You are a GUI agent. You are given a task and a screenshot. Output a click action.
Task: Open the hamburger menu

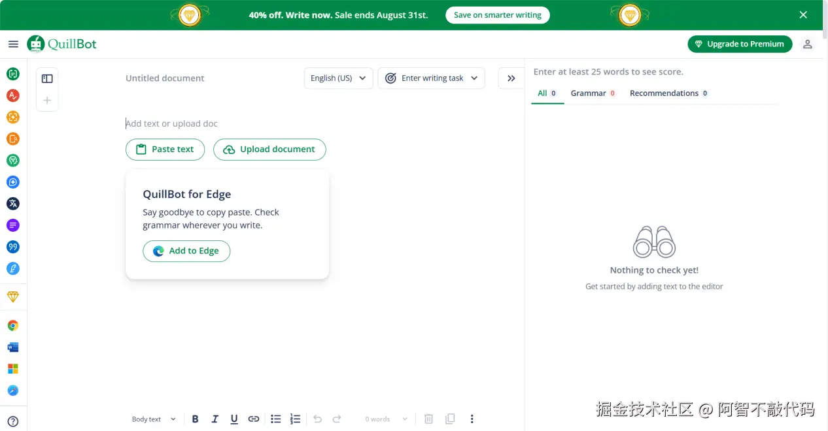pyautogui.click(x=13, y=44)
